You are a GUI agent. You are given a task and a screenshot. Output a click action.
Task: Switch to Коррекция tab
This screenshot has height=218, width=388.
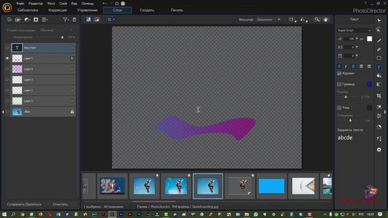(58, 10)
